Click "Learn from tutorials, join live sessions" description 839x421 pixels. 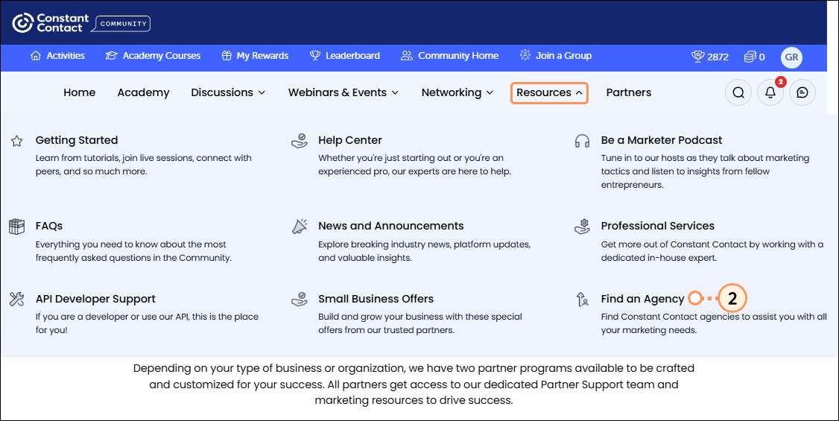point(143,165)
